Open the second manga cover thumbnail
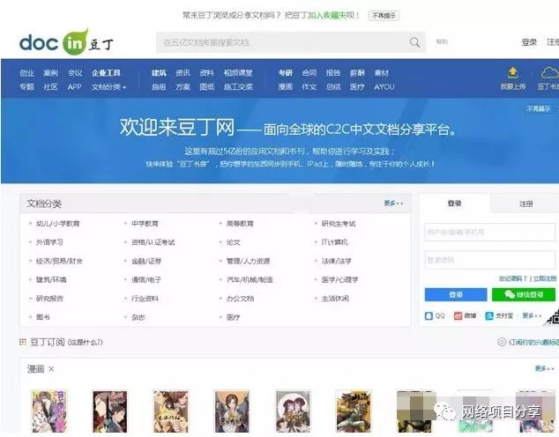This screenshot has height=437, width=559. pos(109,411)
